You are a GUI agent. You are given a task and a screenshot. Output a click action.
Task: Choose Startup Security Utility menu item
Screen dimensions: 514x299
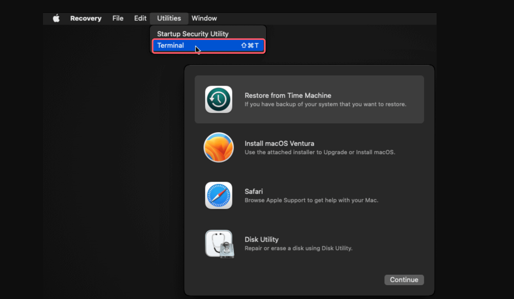coord(193,34)
